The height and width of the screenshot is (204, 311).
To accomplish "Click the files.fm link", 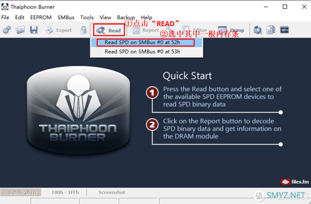I will point(295,182).
